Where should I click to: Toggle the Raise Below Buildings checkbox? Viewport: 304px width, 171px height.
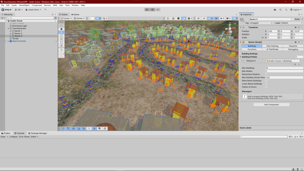[x=266, y=81]
